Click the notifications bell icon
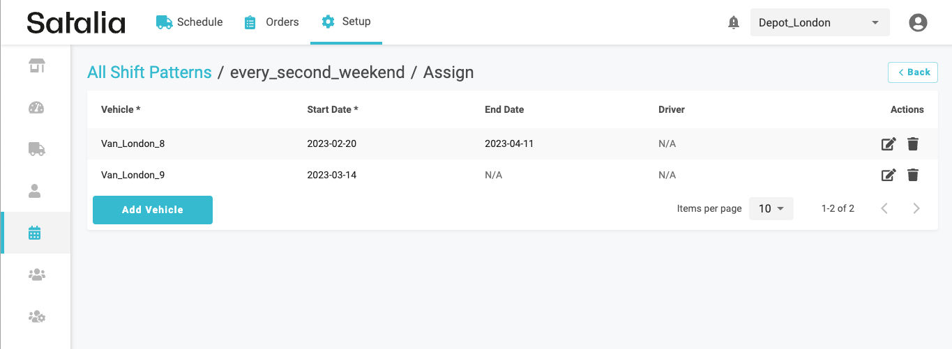 click(x=733, y=23)
